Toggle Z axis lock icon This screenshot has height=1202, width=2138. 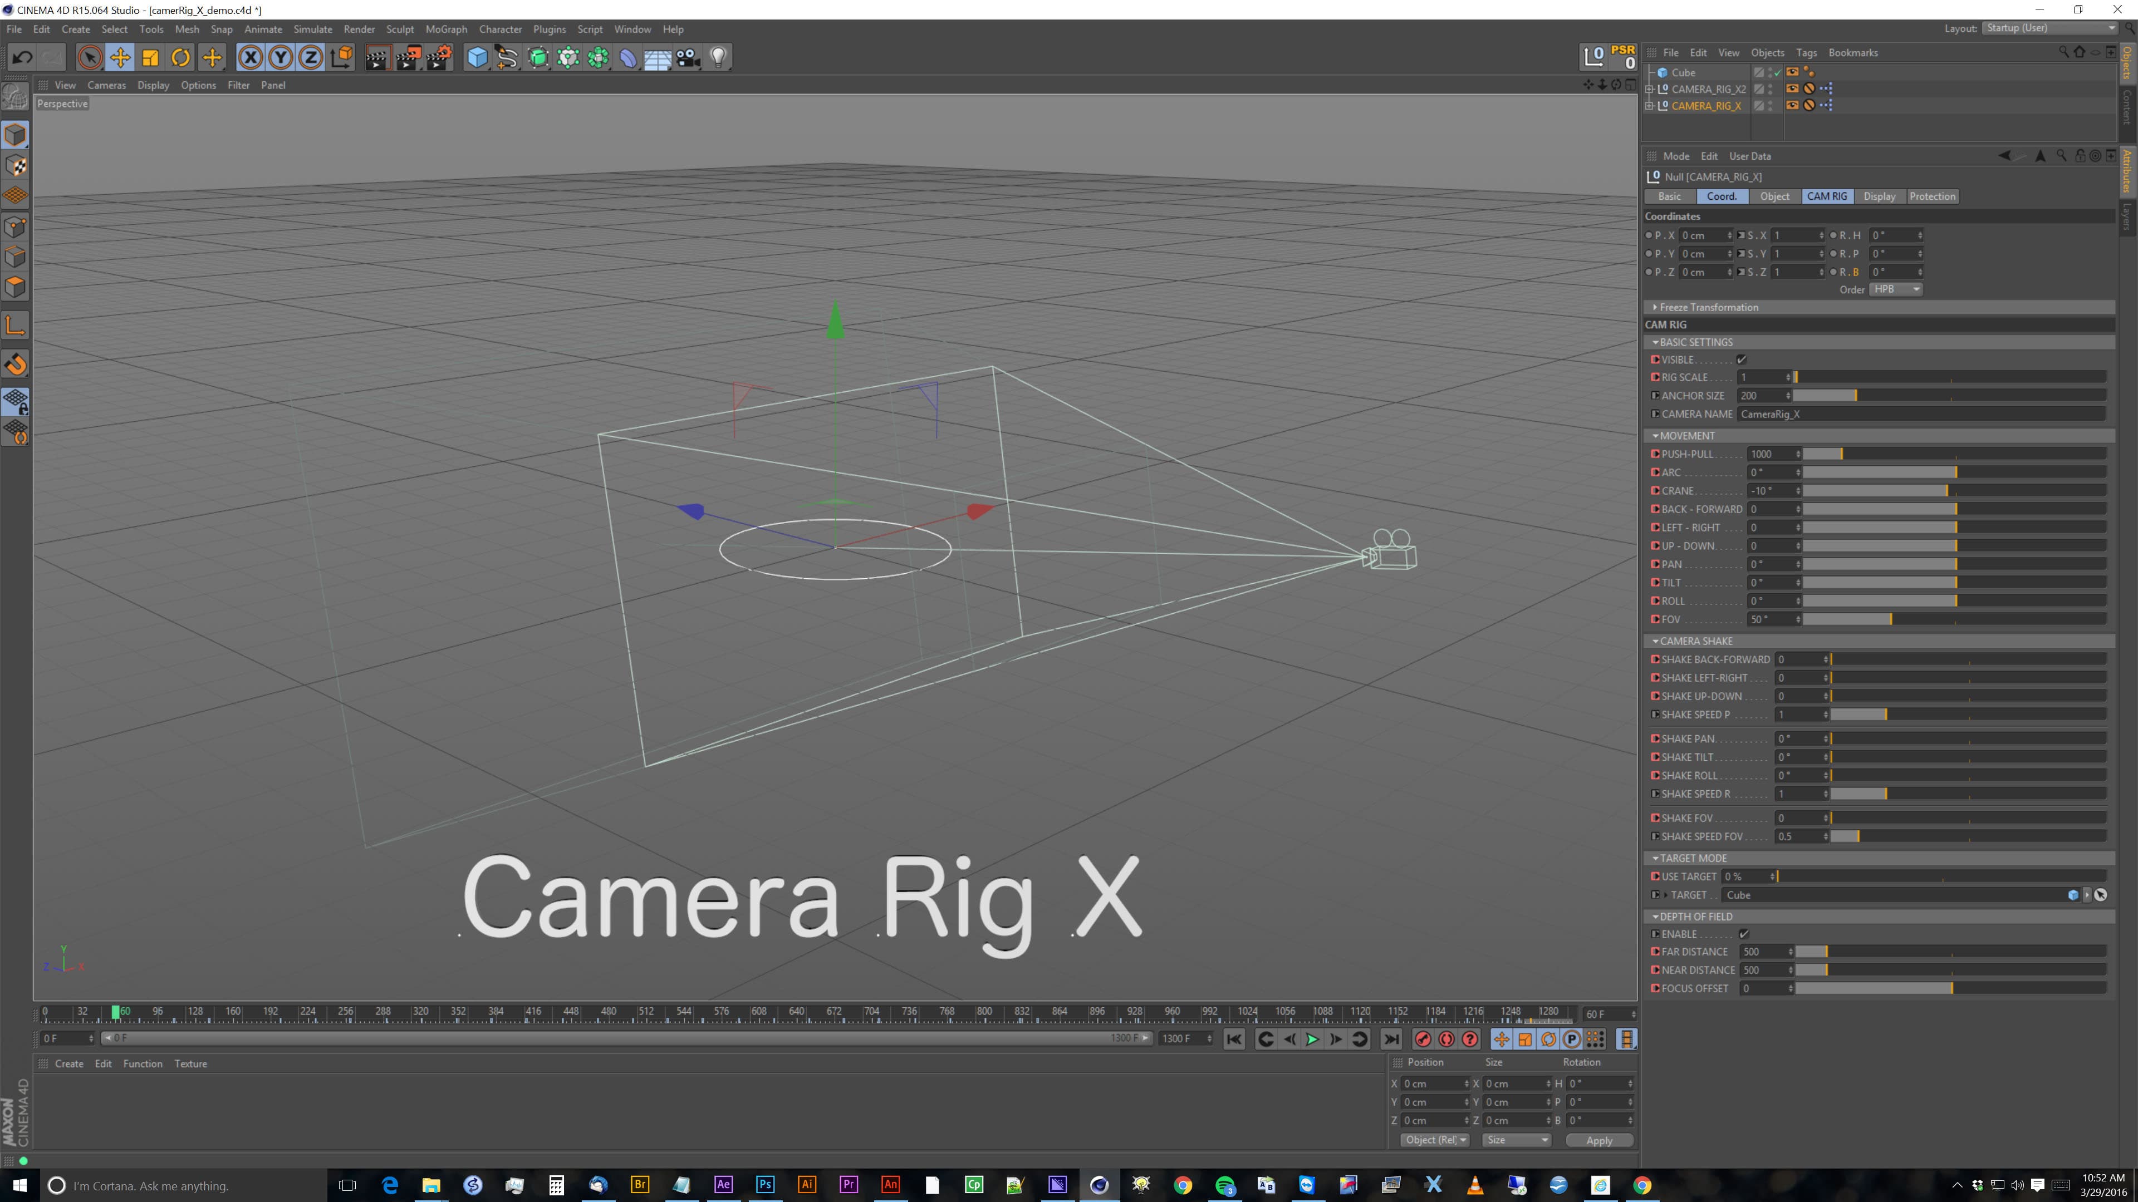tap(311, 57)
